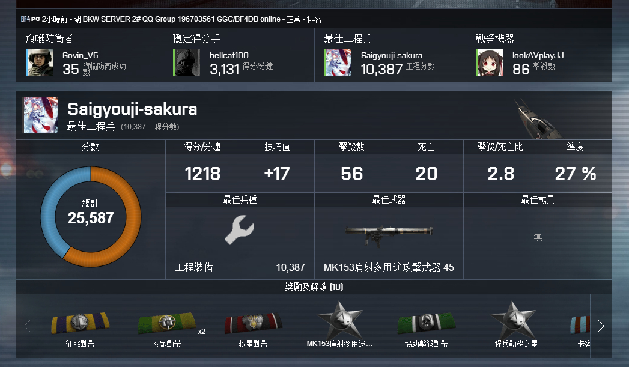
Task: Show previous awards with left arrow
Action: click(x=27, y=326)
